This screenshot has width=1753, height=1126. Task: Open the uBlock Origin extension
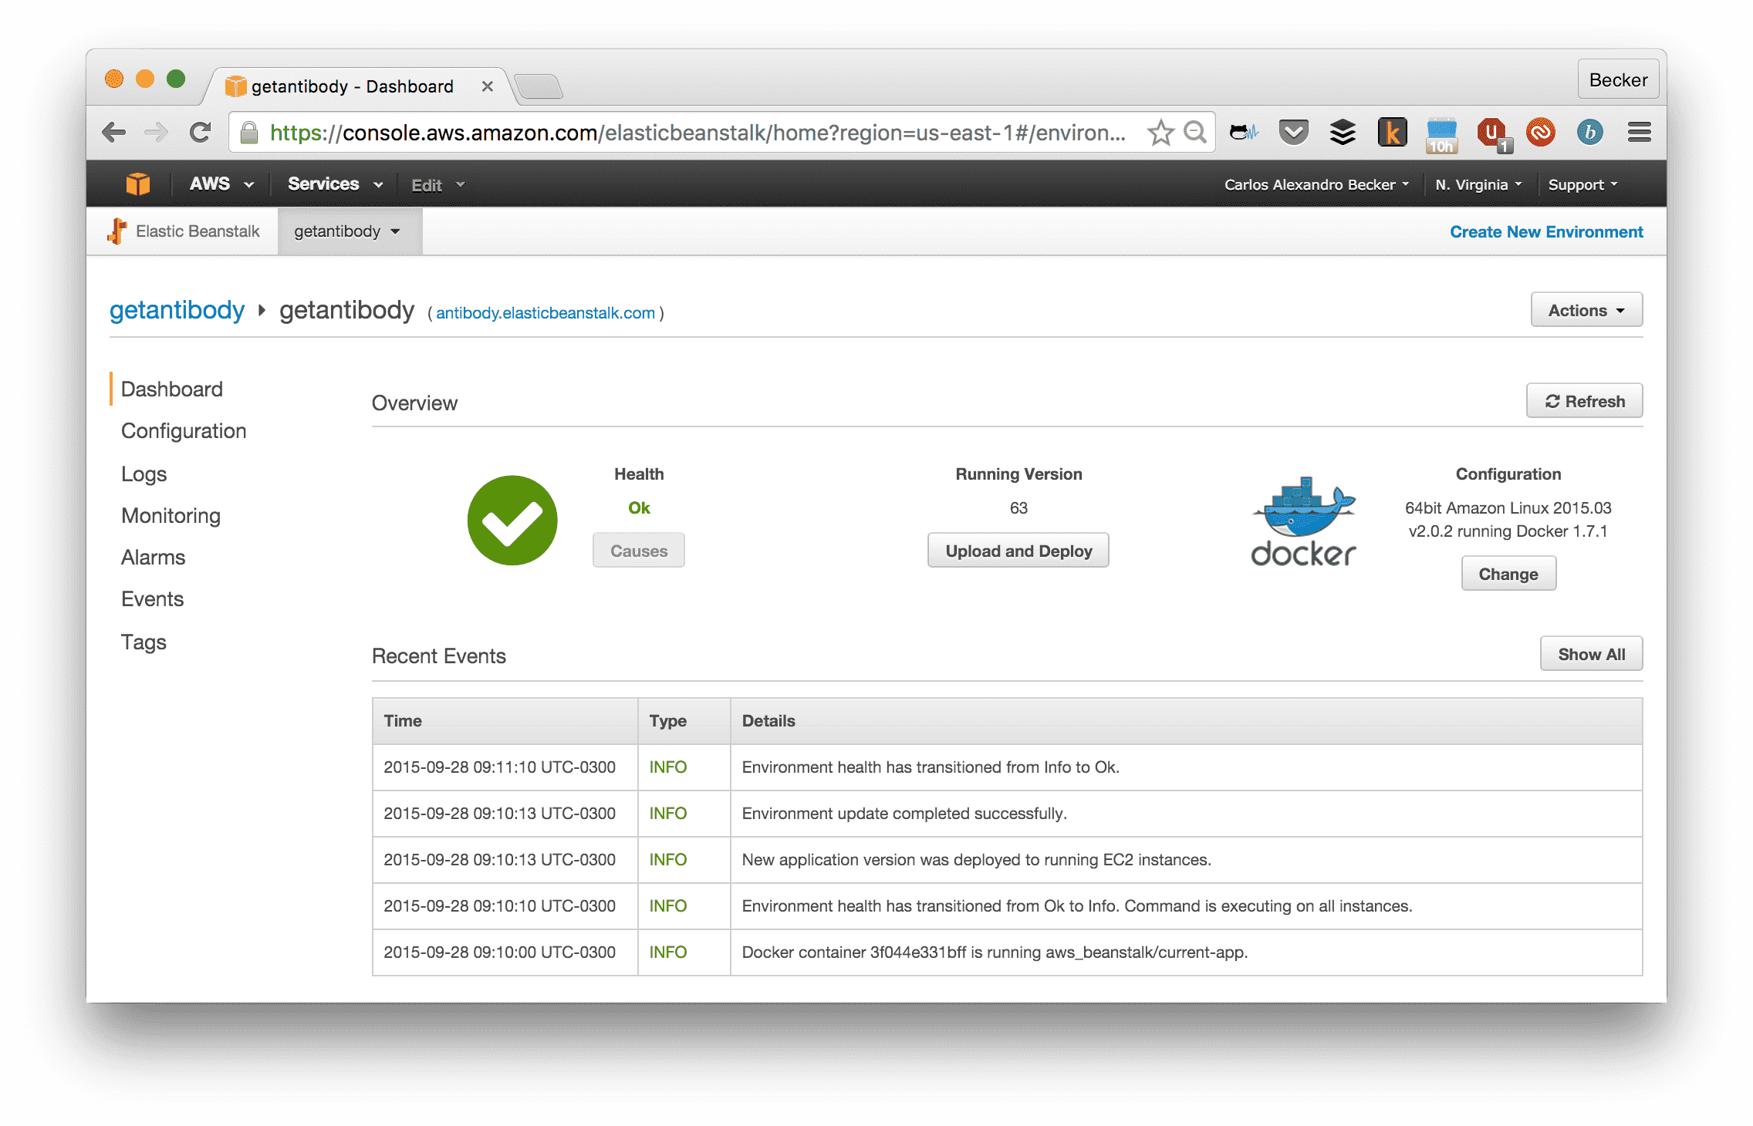pos(1491,132)
